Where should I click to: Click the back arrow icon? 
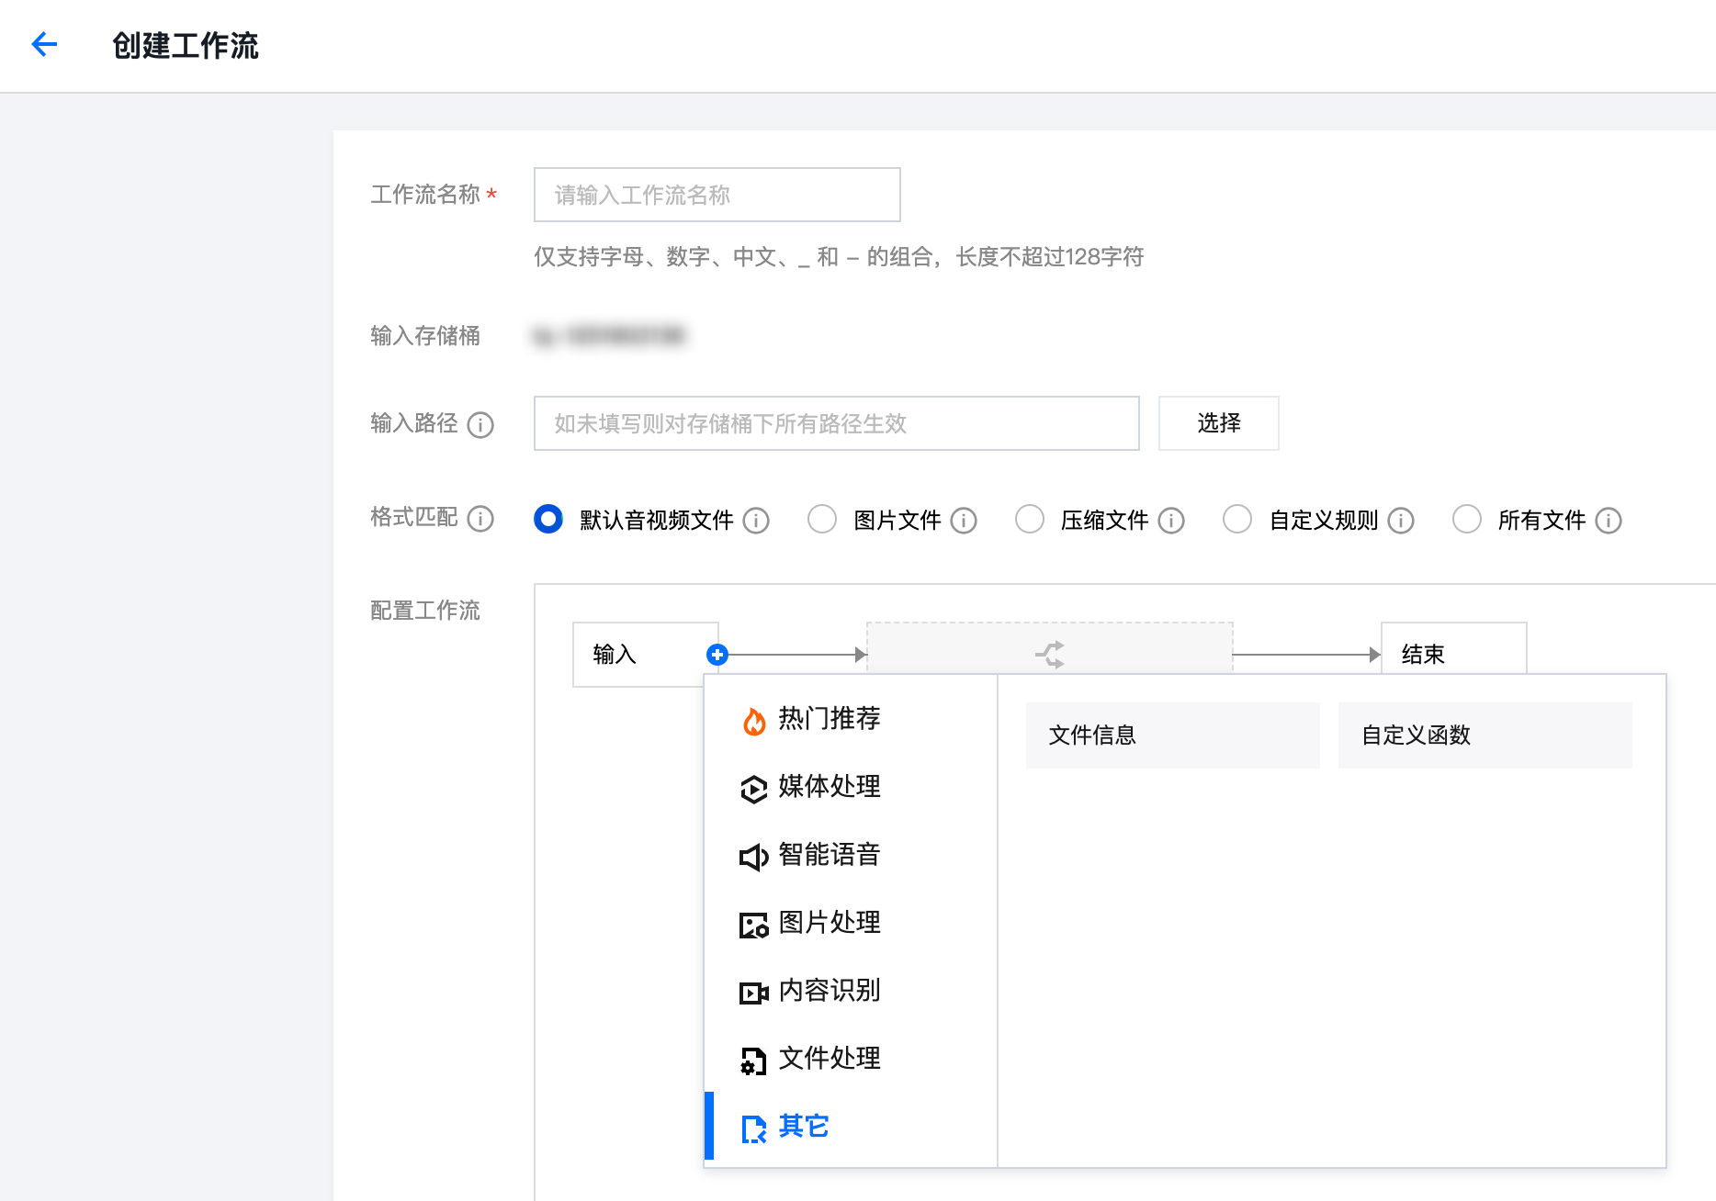pyautogui.click(x=44, y=44)
